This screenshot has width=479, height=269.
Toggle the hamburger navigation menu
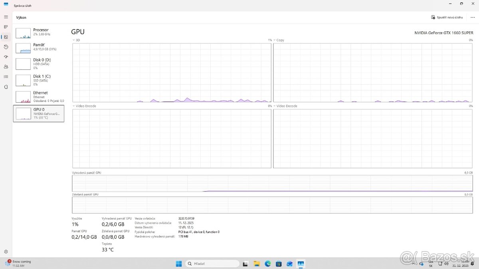[6, 17]
